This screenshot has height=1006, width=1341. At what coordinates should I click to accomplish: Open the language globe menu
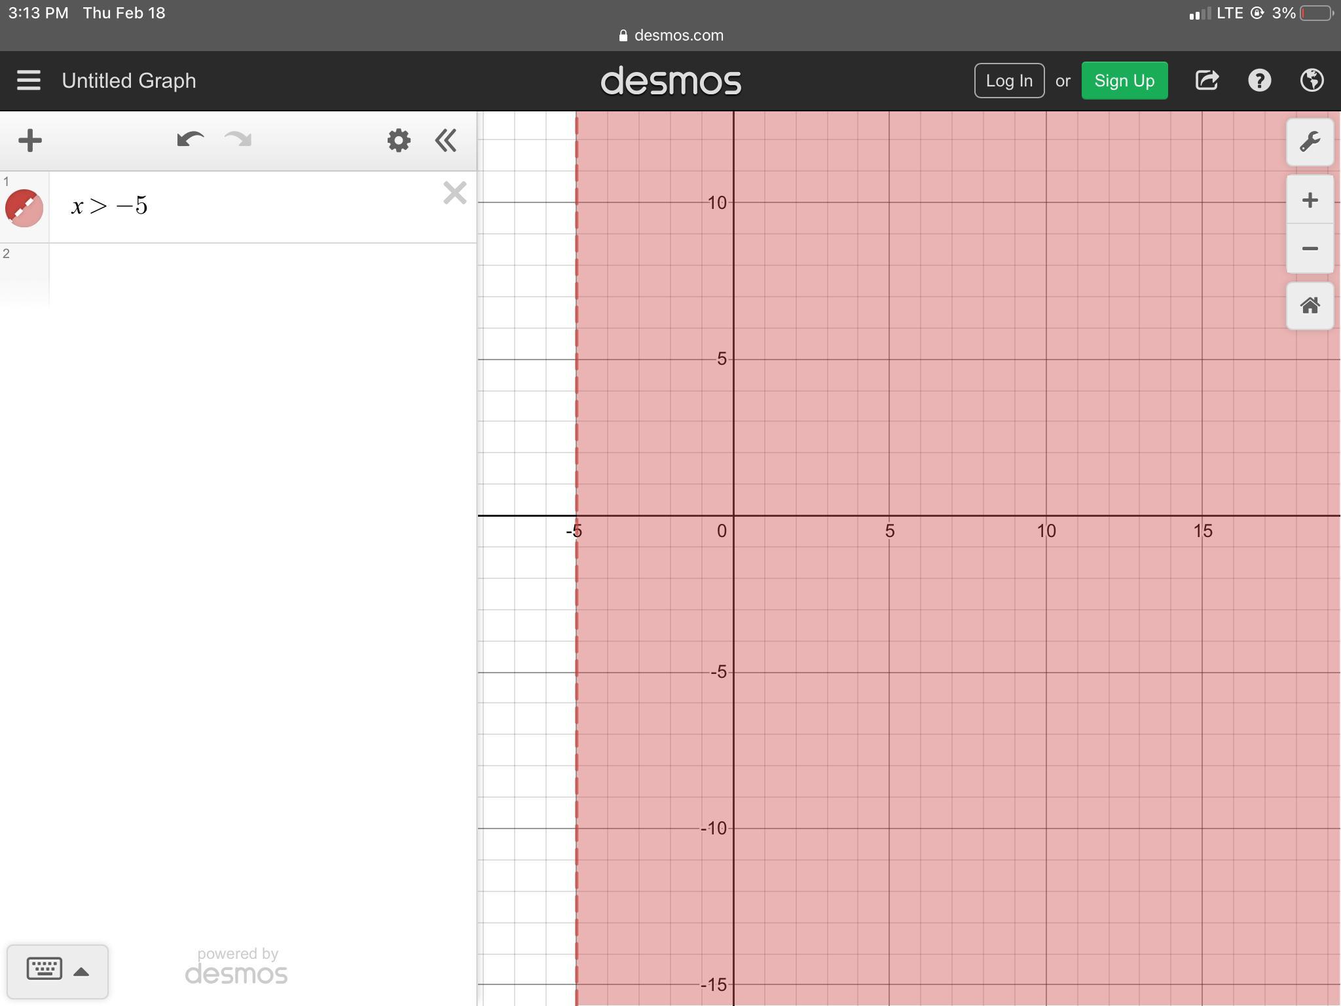(1312, 81)
